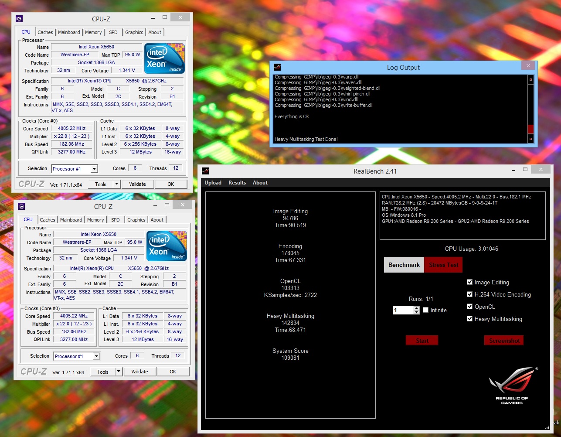561x437 pixels.
Task: Click the ROG icon in RealBench title bar
Action: click(205, 171)
